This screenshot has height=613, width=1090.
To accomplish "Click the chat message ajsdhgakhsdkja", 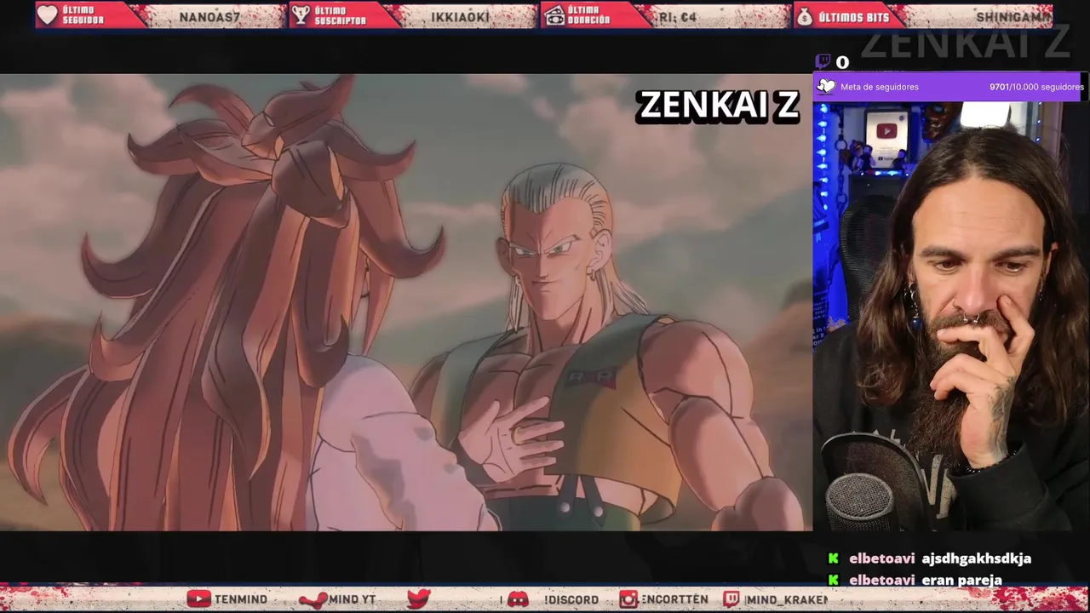I will 976,559.
